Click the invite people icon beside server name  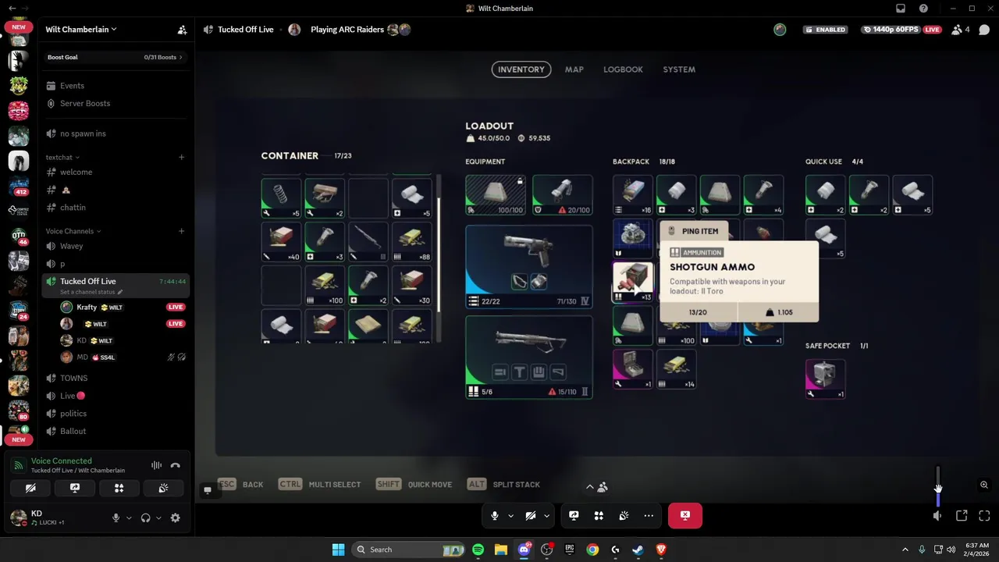(x=182, y=30)
